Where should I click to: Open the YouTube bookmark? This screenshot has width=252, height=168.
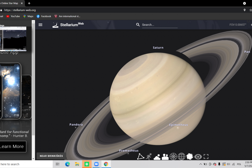pos(13,16)
